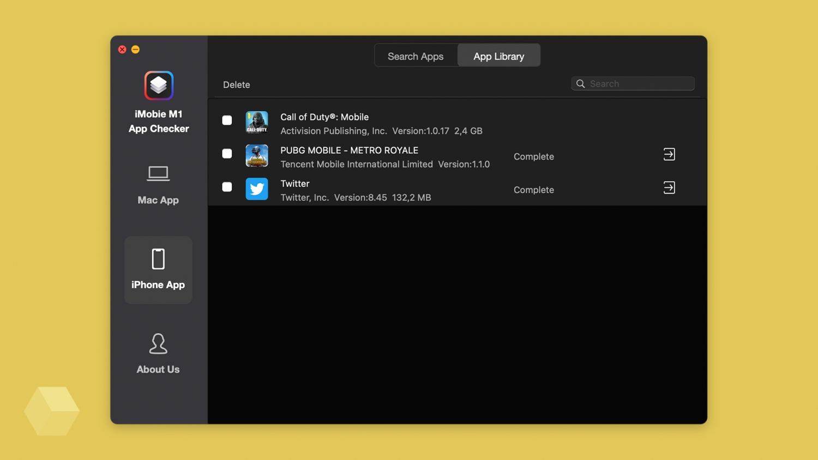818x460 pixels.
Task: Click Complete status in PUBG MOBILE row
Action: 534,156
